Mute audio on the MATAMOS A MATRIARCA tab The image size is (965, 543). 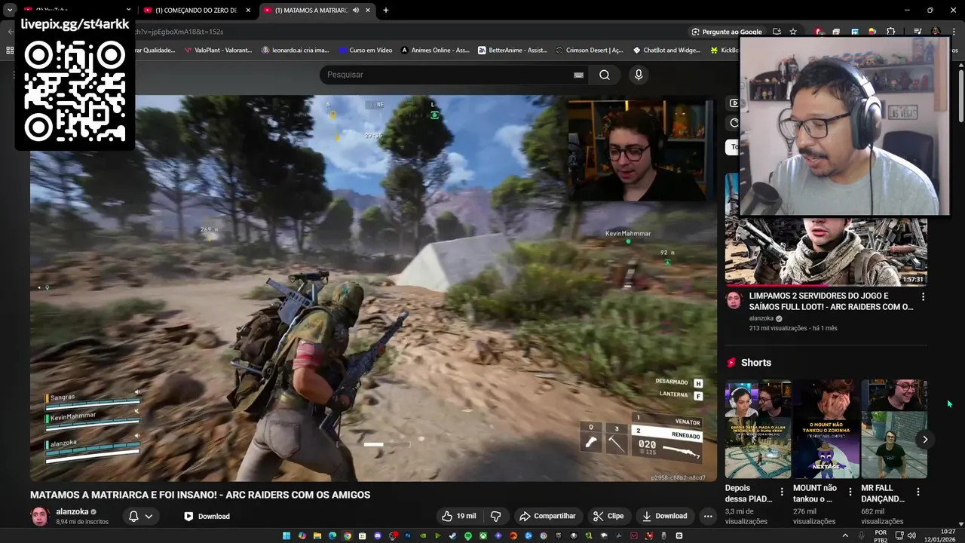(x=356, y=11)
